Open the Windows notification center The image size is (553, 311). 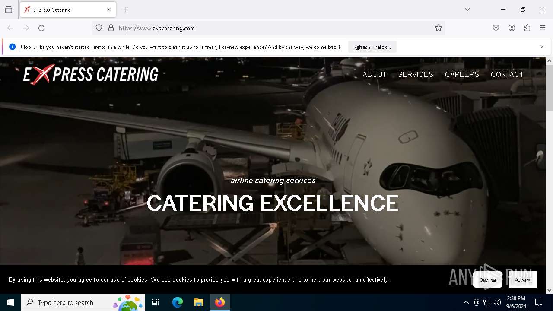pyautogui.click(x=539, y=302)
